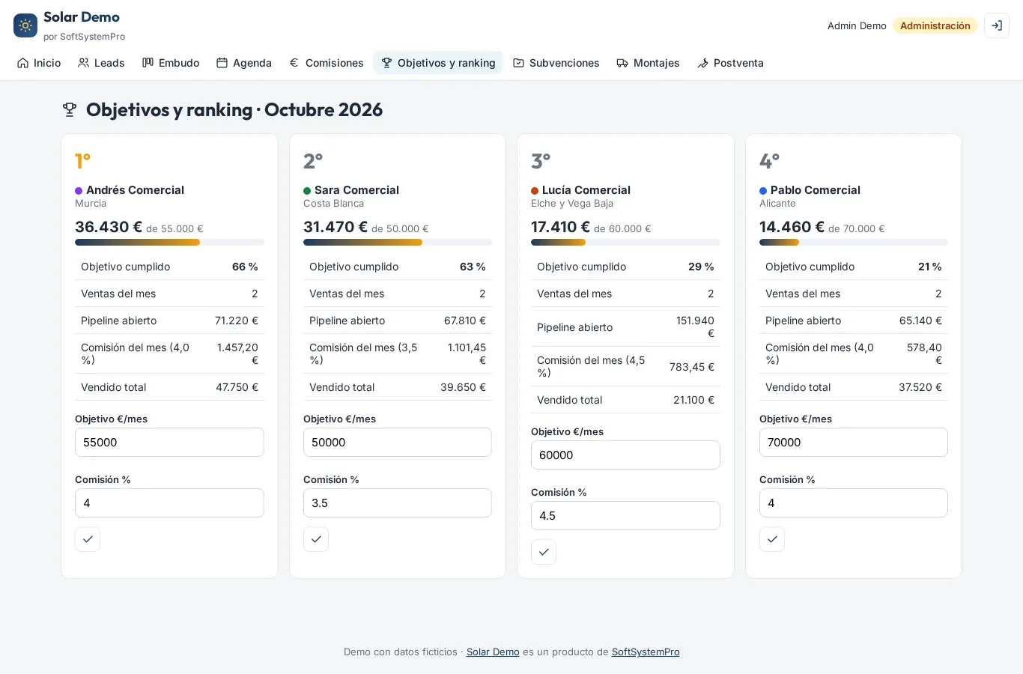
Task: Focus Pablo's objective input showing 70000
Action: (x=854, y=443)
